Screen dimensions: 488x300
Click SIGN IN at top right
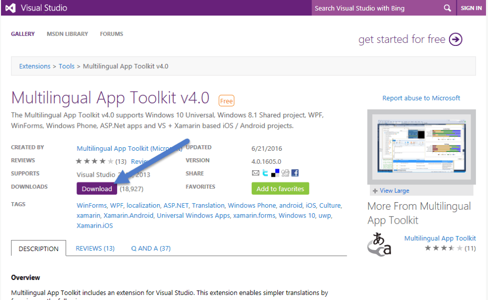(x=471, y=8)
